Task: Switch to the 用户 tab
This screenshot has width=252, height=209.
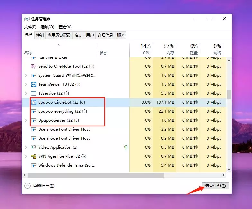Action: pos(90,35)
